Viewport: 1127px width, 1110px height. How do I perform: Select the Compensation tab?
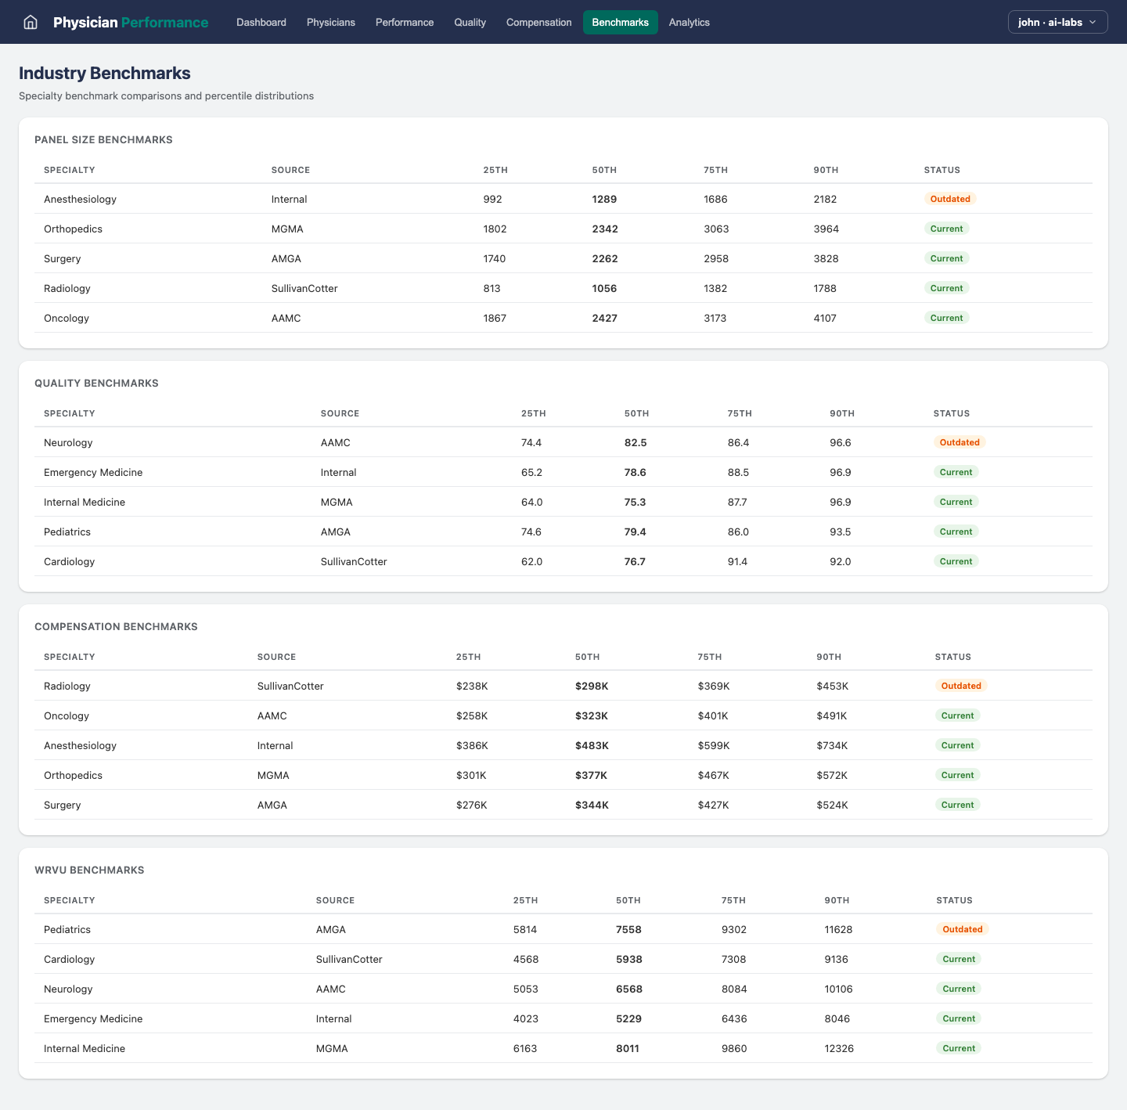(x=538, y=22)
